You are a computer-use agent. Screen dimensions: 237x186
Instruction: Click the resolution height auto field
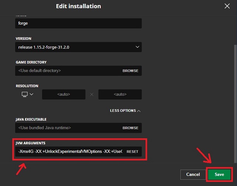(x=120, y=94)
